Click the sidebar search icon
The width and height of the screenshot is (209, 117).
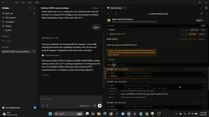(x=30, y=8)
